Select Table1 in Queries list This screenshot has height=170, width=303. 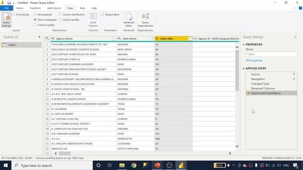(21, 45)
